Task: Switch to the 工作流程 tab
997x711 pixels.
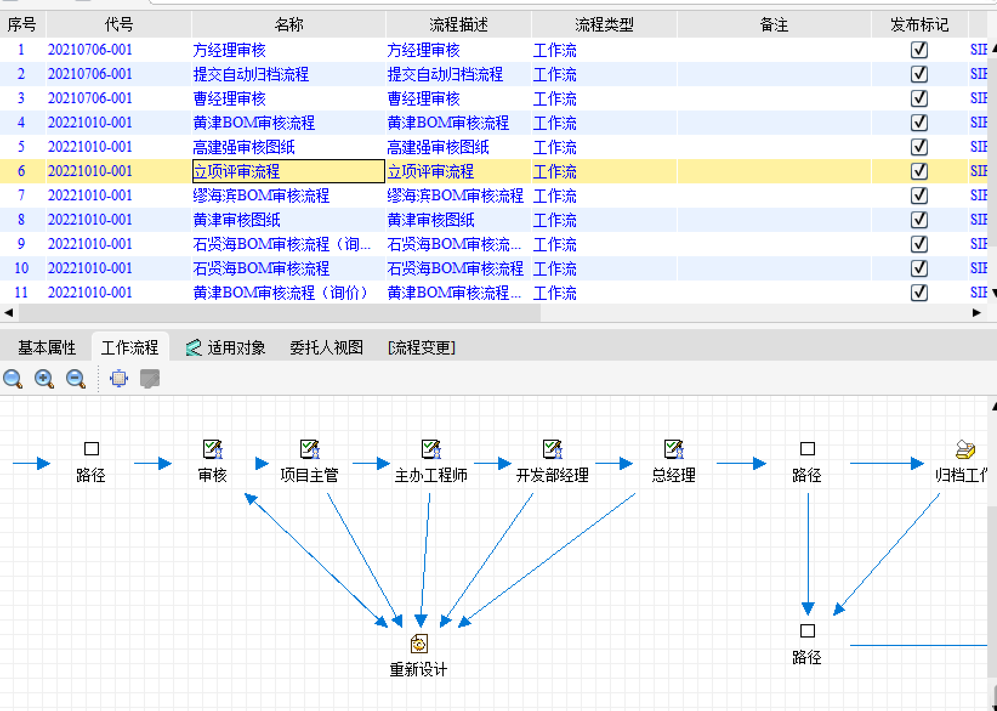Action: (130, 347)
